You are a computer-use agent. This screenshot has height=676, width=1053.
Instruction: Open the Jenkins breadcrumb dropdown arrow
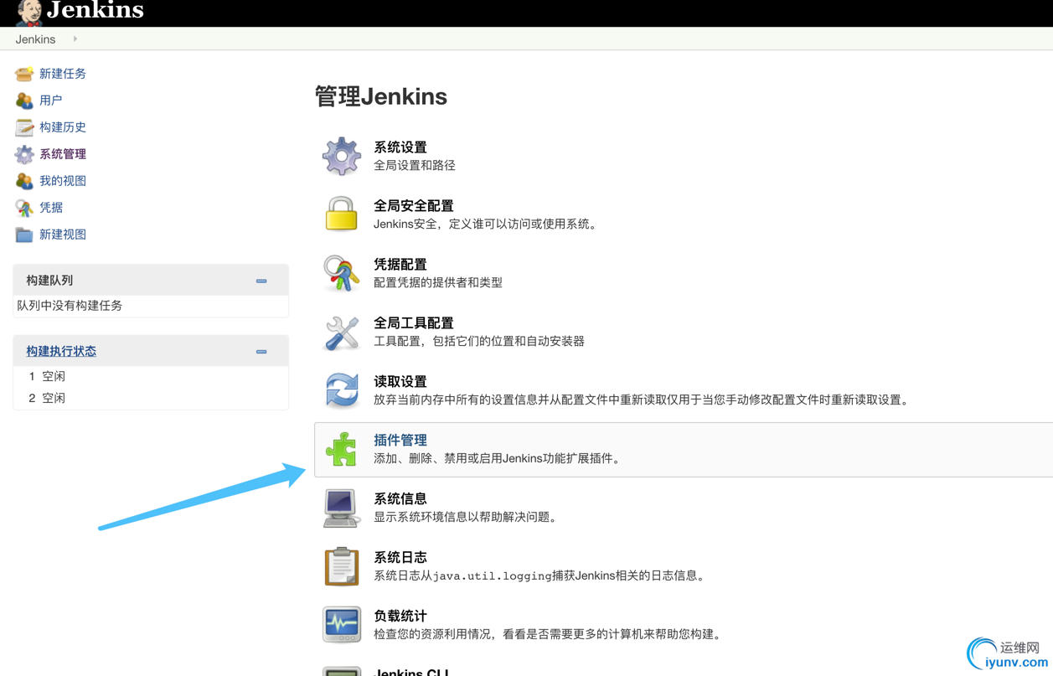[75, 39]
